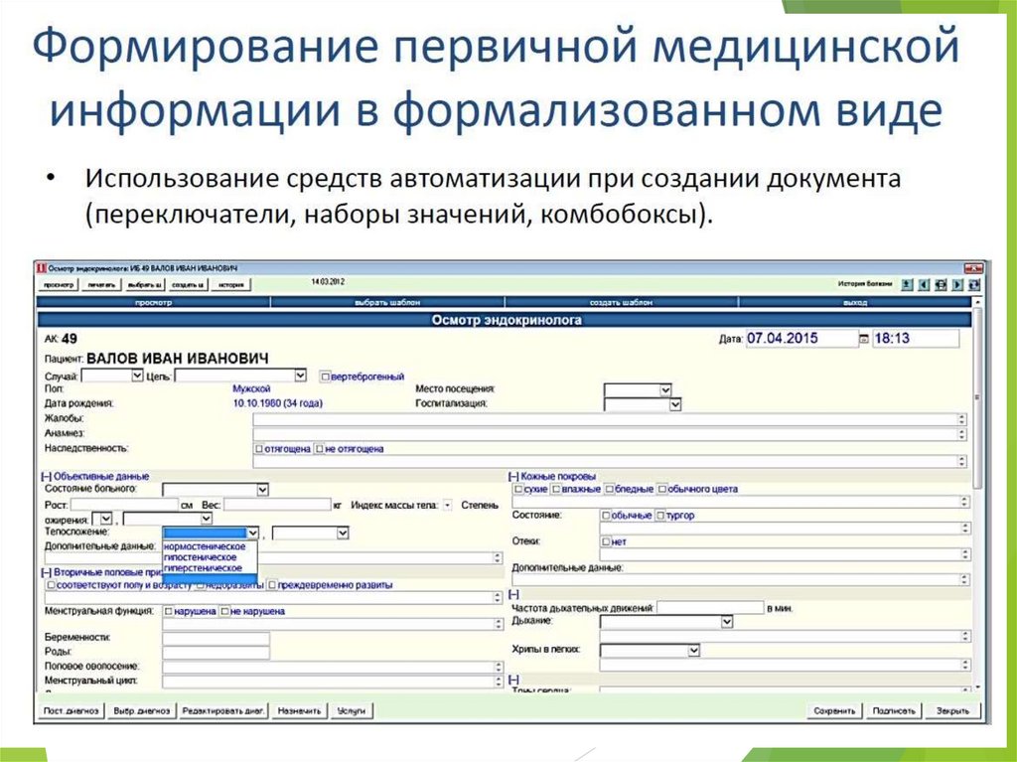Tick the влажные skin checkbox
The width and height of the screenshot is (1017, 762).
coord(556,489)
